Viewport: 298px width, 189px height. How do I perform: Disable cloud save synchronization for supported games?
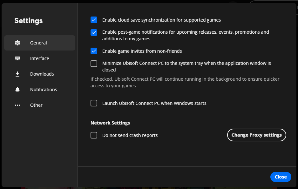point(94,20)
